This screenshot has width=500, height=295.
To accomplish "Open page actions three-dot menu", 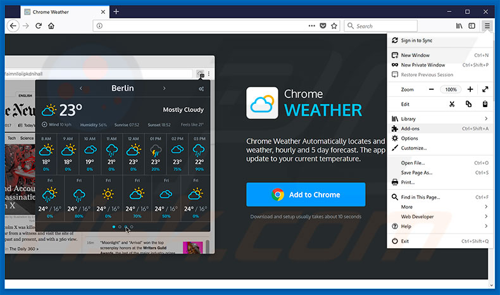I will (312, 26).
